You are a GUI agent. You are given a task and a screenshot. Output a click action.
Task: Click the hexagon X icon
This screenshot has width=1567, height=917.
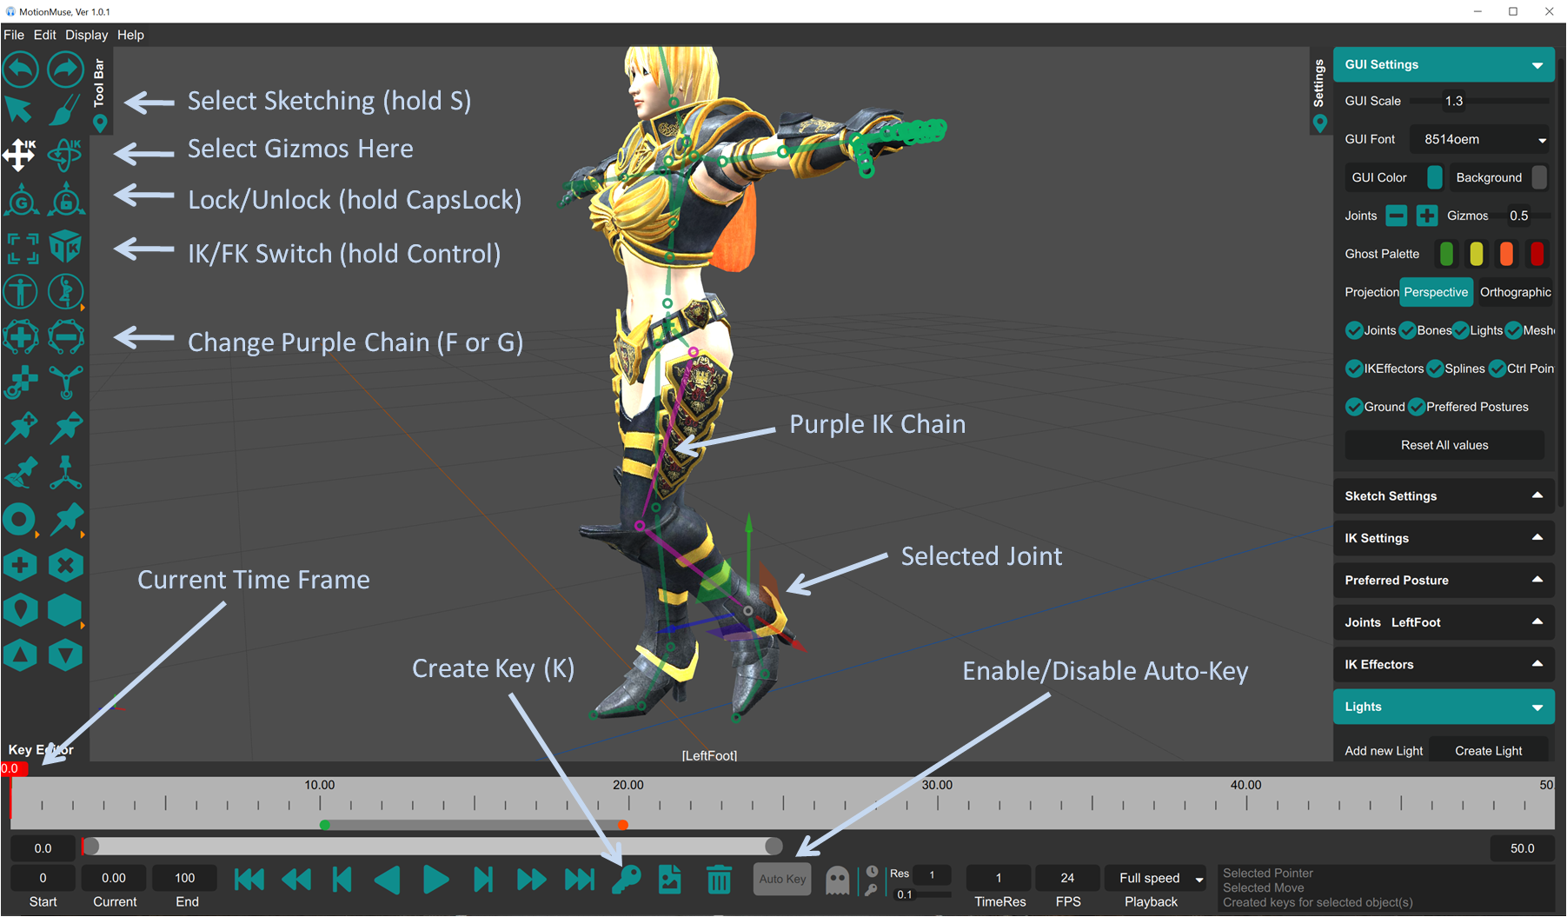66,566
